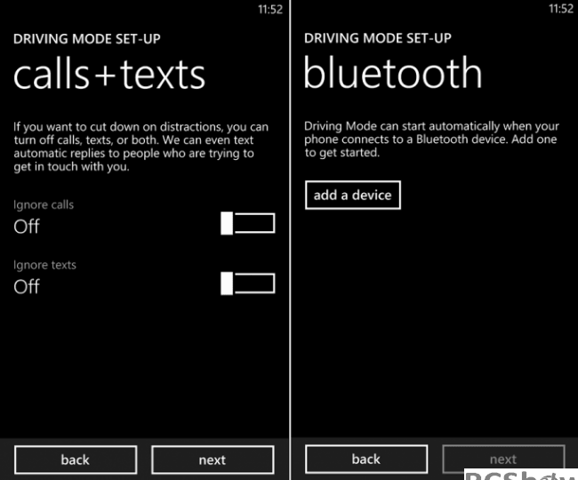This screenshot has height=480, width=578.
Task: Click next on the calls+texts screen
Action: (x=213, y=460)
